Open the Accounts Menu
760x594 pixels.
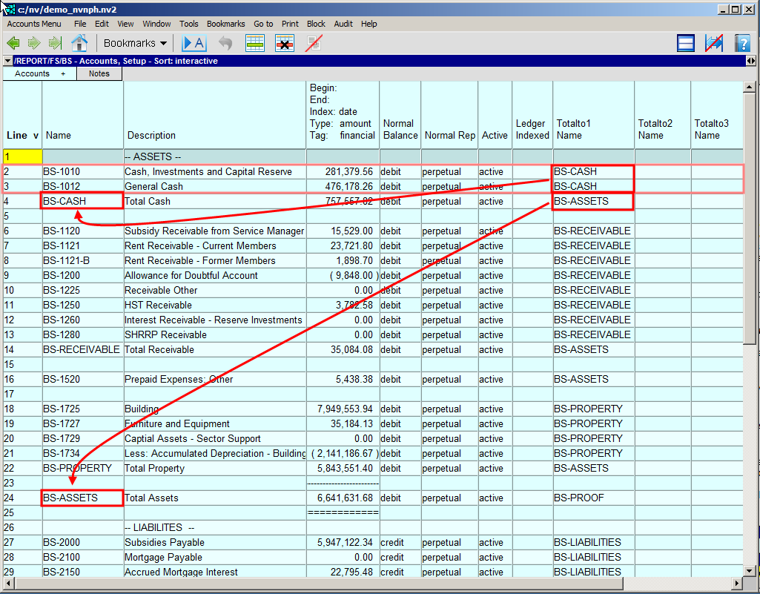[x=34, y=24]
